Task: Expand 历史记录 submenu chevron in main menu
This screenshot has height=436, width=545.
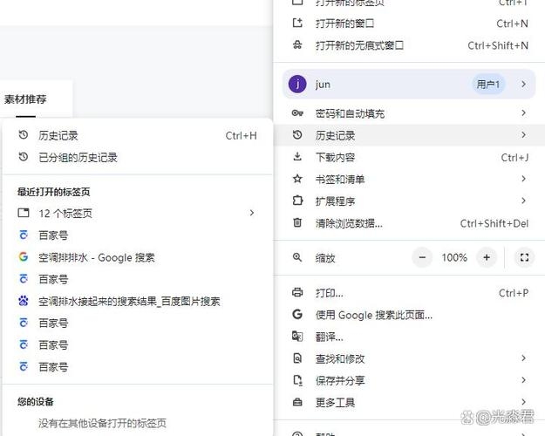Action: [523, 135]
